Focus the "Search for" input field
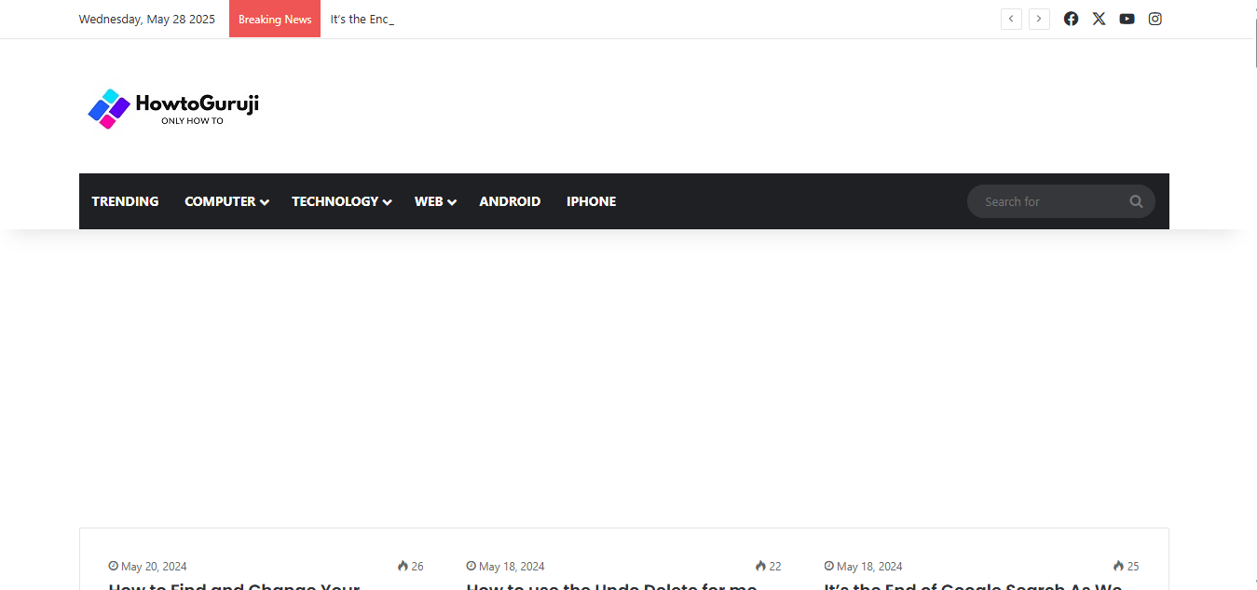1257x590 pixels. point(1051,201)
